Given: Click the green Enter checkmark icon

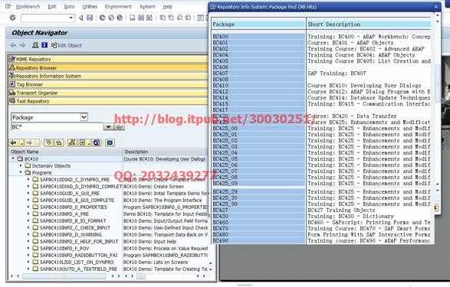Looking at the screenshot, I should 12,18.
